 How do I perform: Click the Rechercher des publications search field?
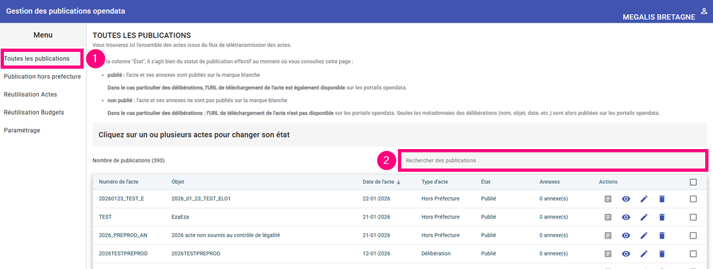pyautogui.click(x=551, y=160)
